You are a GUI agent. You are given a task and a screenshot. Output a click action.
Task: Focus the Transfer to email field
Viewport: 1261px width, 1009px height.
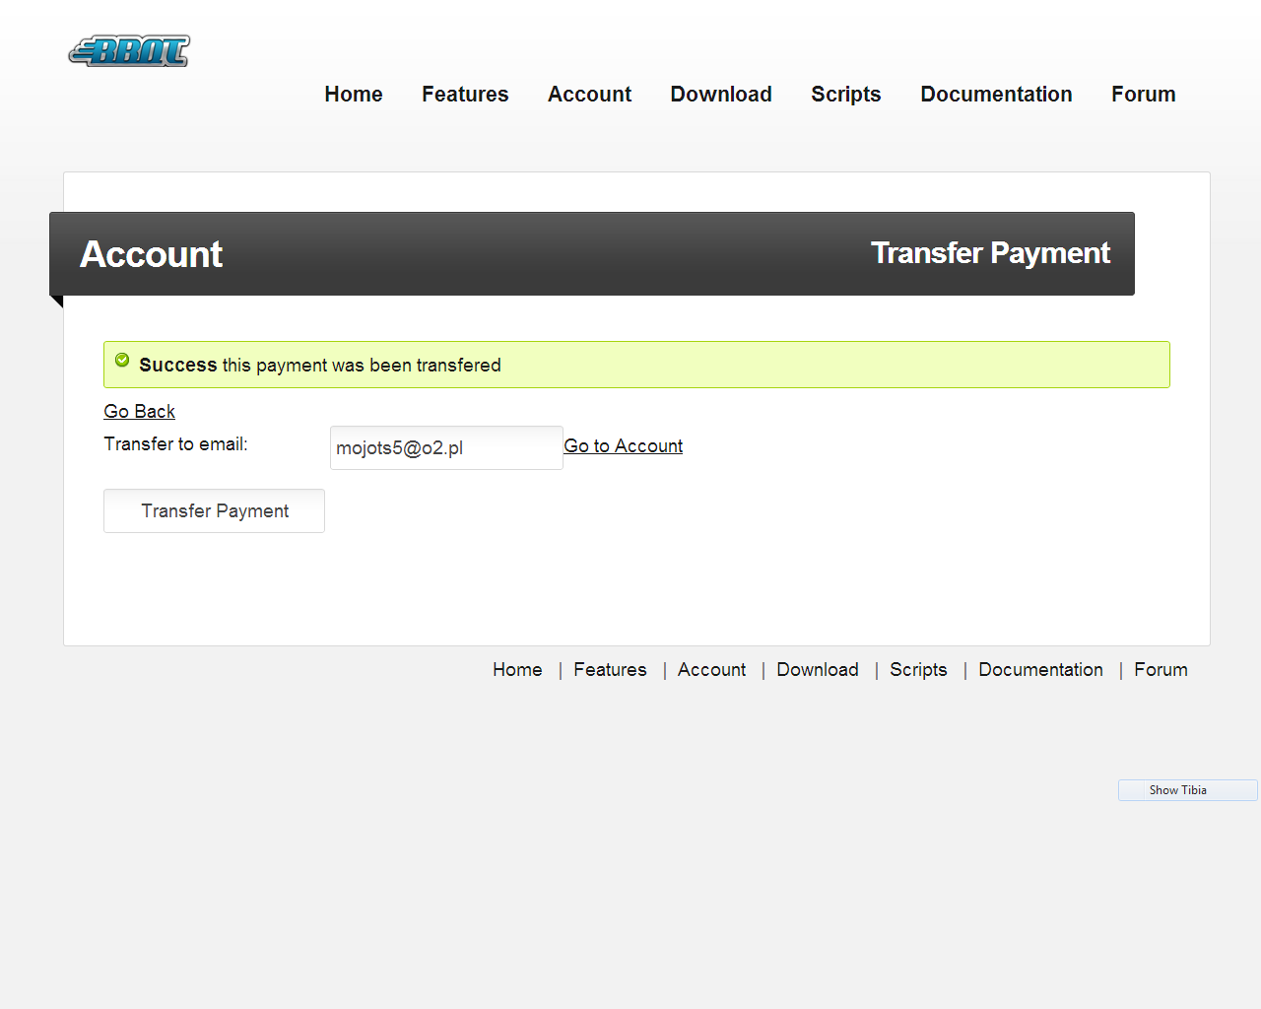pos(445,448)
